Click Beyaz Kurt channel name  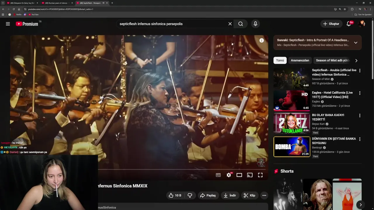(x=318, y=124)
